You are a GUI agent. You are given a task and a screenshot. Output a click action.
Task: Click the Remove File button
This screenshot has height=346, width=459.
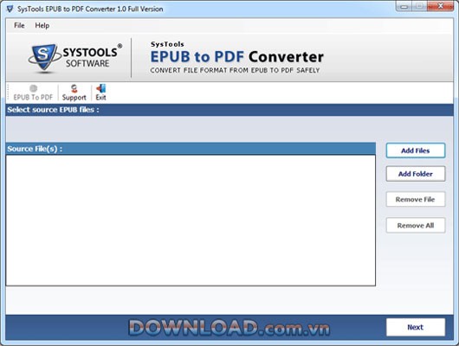tap(416, 199)
